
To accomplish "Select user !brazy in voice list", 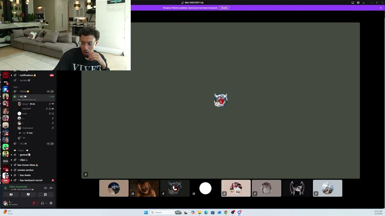I will pyautogui.click(x=35, y=104).
